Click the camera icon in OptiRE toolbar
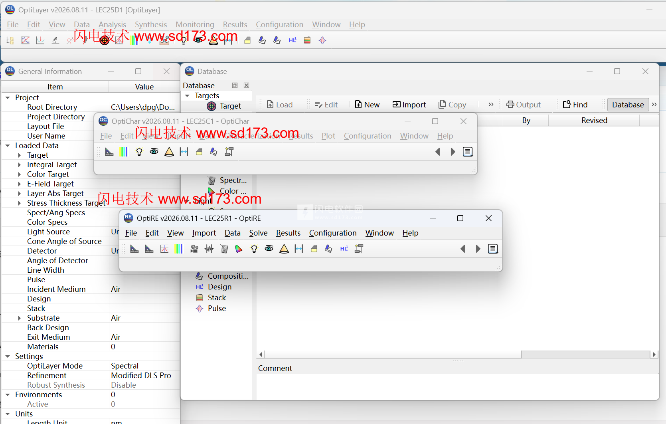 pyautogui.click(x=194, y=249)
